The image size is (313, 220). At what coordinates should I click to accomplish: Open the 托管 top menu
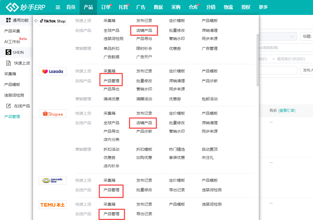123,7
